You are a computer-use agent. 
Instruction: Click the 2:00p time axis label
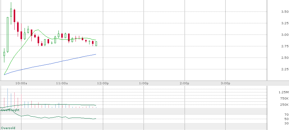[x=185, y=83]
